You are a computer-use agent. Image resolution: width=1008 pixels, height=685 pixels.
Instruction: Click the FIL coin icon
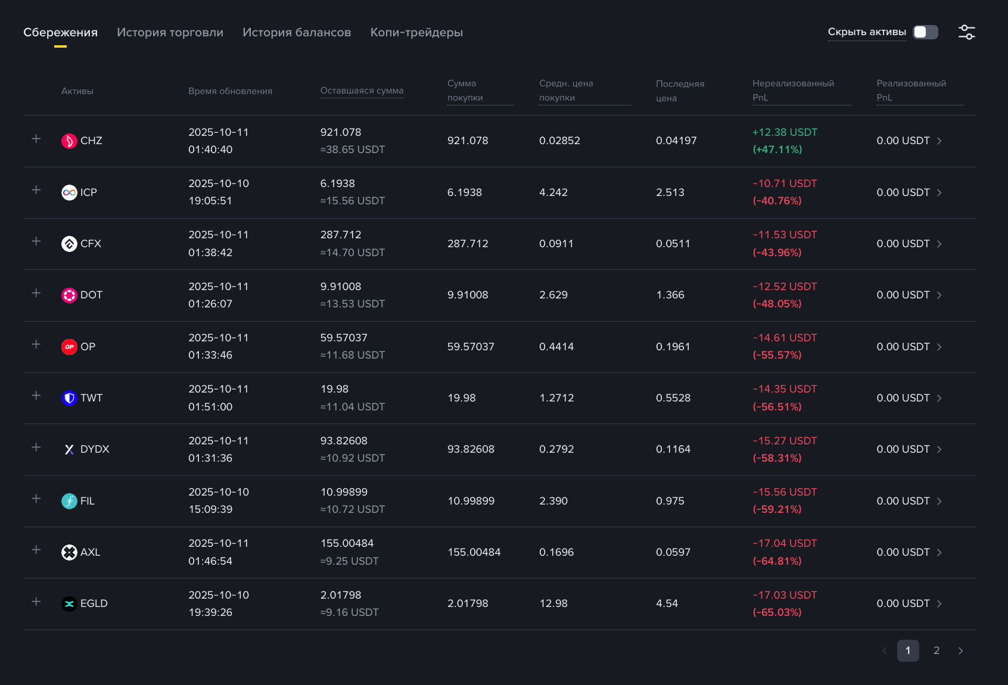pos(69,501)
